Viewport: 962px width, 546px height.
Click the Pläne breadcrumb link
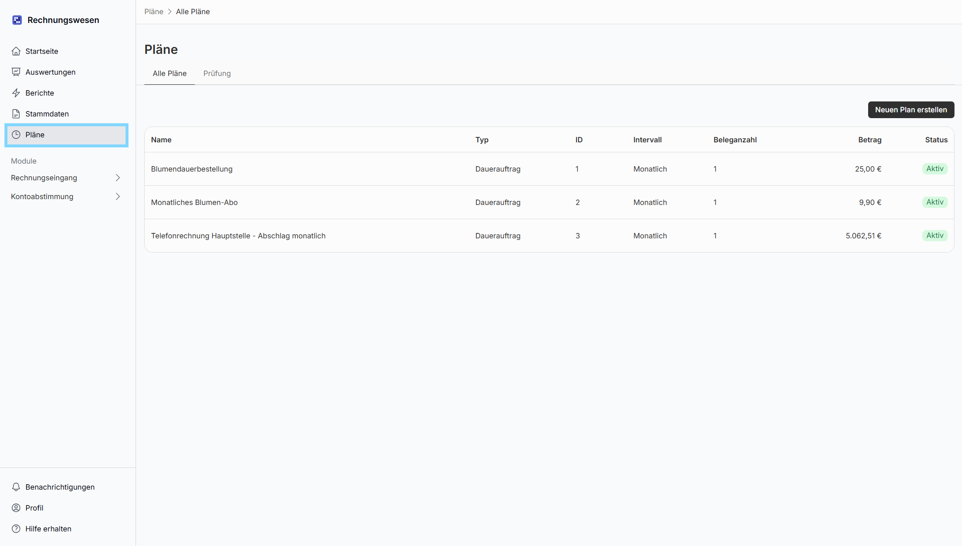(x=154, y=12)
